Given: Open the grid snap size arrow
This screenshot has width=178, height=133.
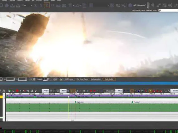Looking at the screenshot, I should click(x=73, y=5).
